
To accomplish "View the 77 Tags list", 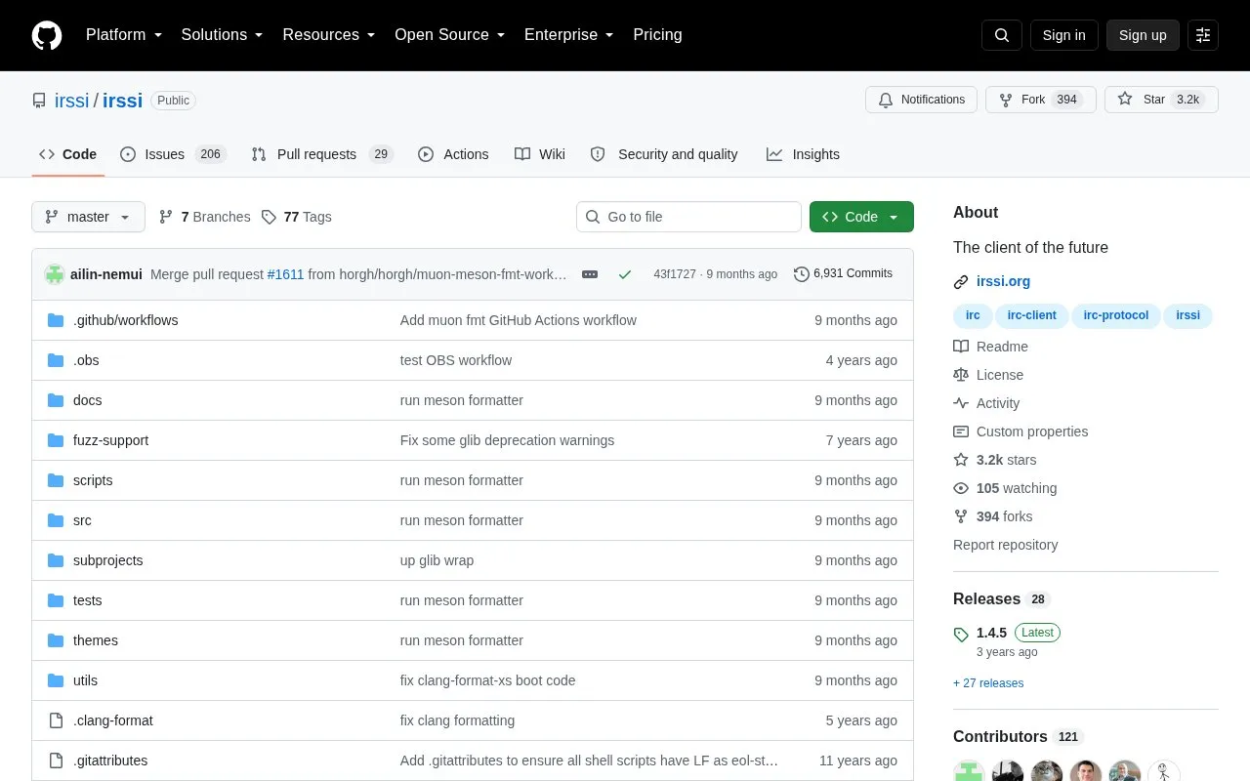I will pyautogui.click(x=297, y=217).
